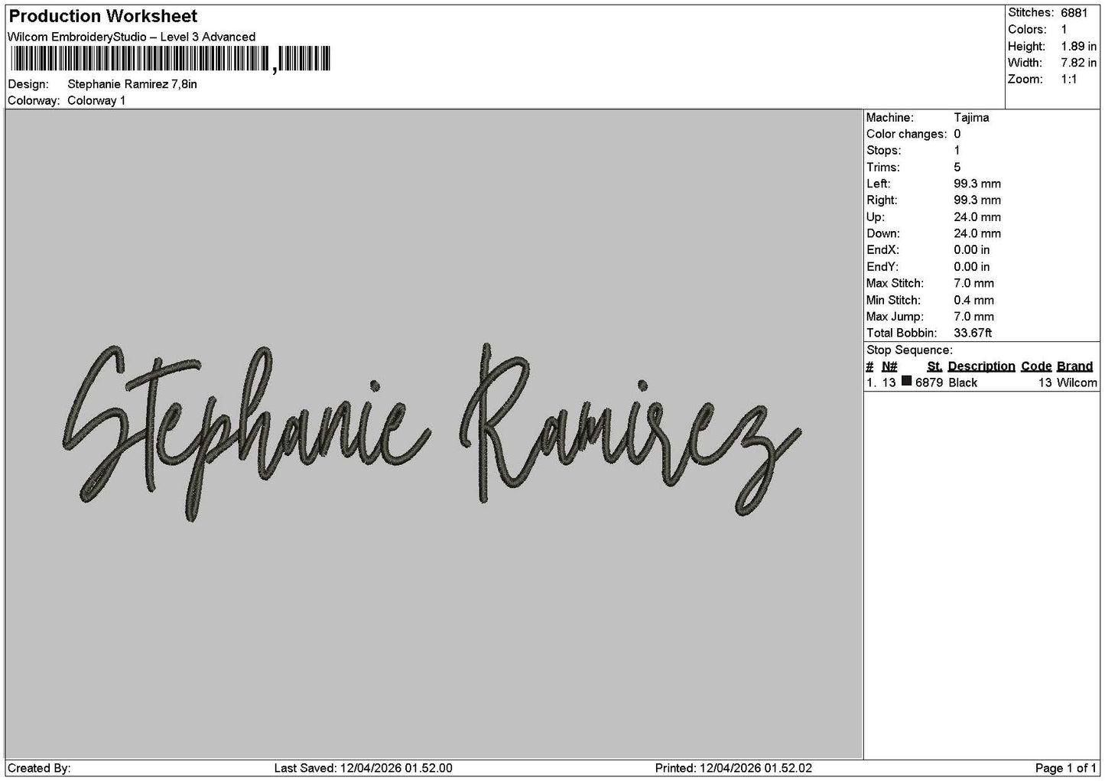Click the Width value 7.82 in
1105x781 pixels.
pos(1078,63)
